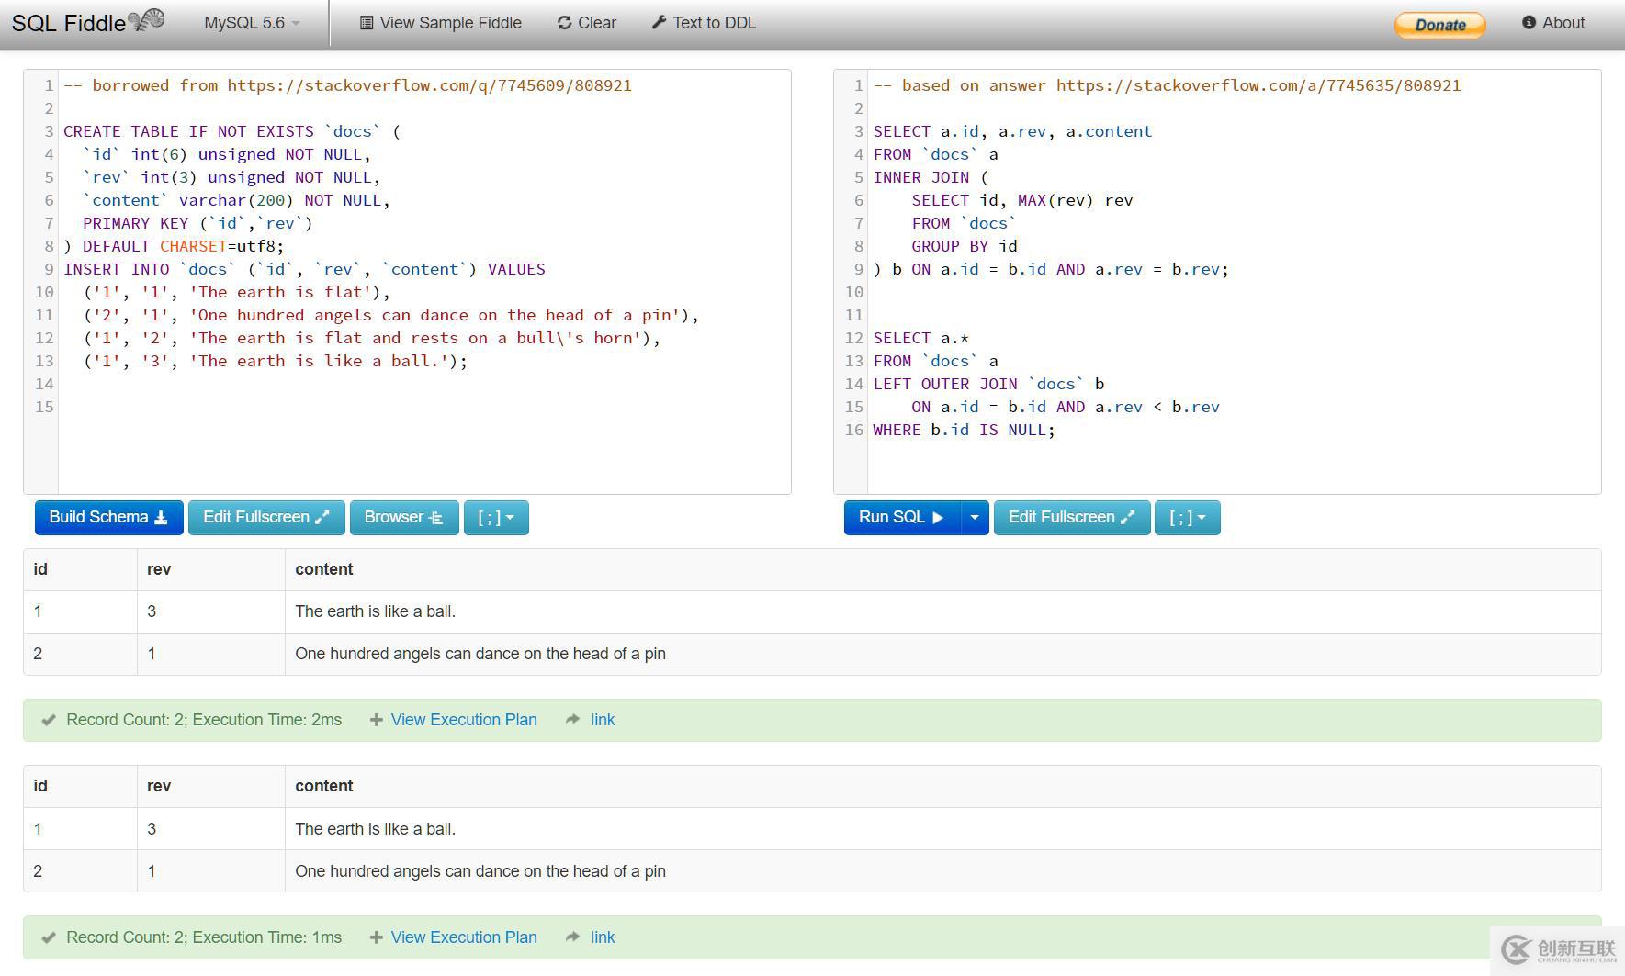View Execution Plan for first result
Screen dimensions: 1625x976
pyautogui.click(x=463, y=720)
